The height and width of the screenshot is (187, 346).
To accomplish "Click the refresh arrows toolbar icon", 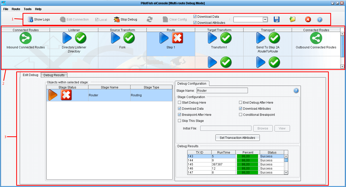I will pyautogui.click(x=150, y=20).
